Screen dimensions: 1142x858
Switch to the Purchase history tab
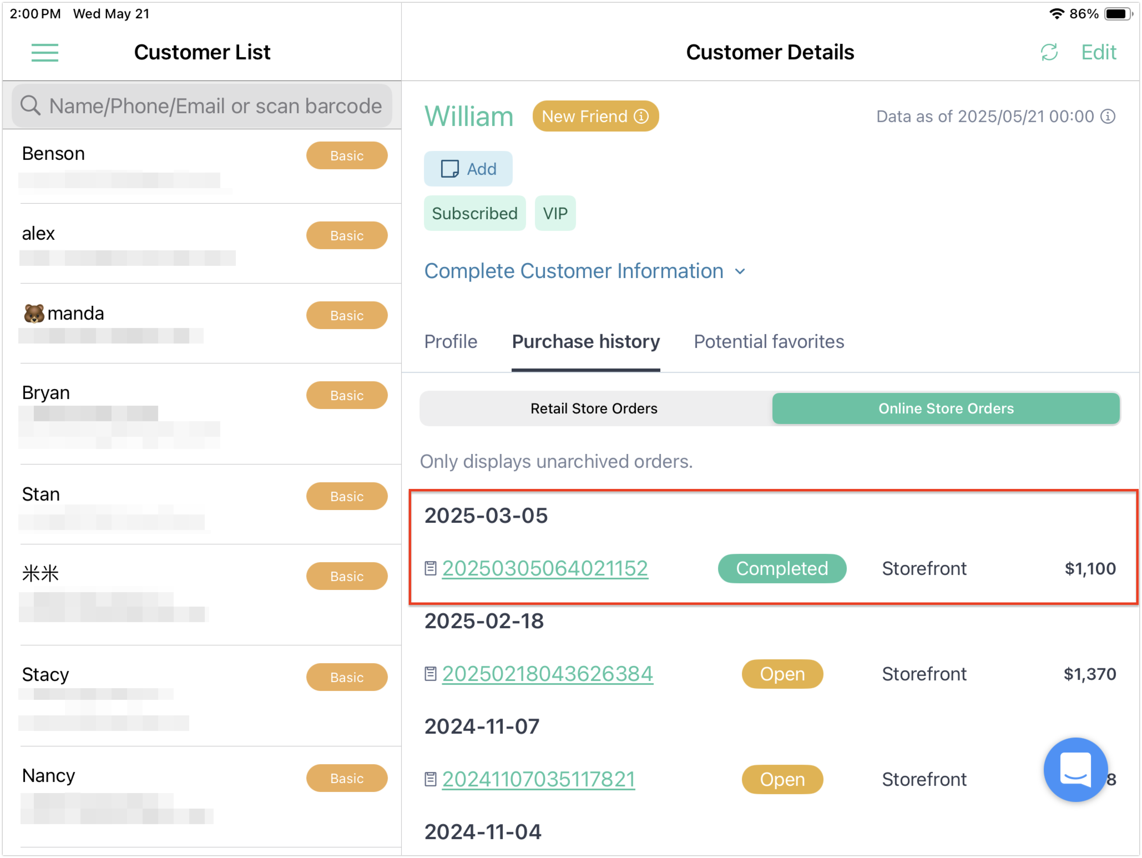586,342
